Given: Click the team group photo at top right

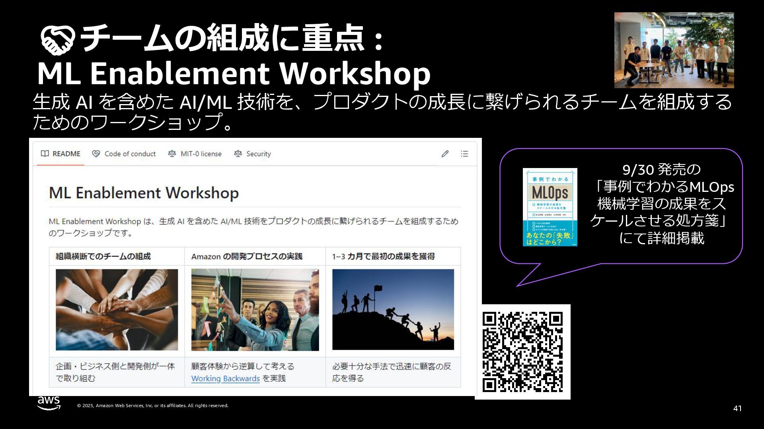Looking at the screenshot, I should pyautogui.click(x=674, y=50).
